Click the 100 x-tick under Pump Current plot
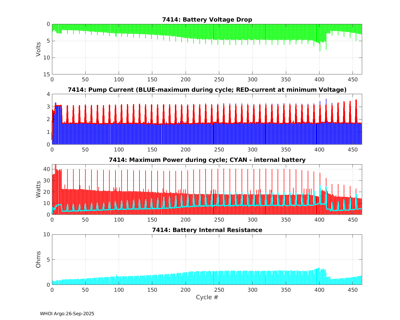400x320 pixels. click(119, 150)
